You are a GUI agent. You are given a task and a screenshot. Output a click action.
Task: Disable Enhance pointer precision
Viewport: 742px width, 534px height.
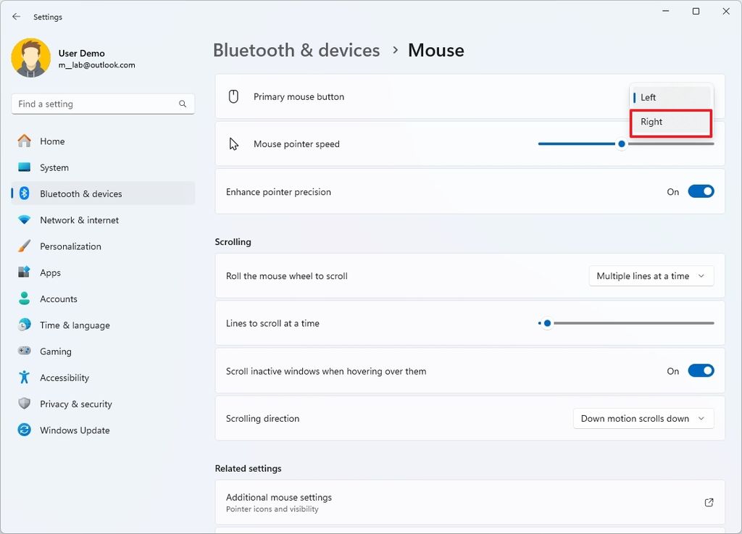700,191
